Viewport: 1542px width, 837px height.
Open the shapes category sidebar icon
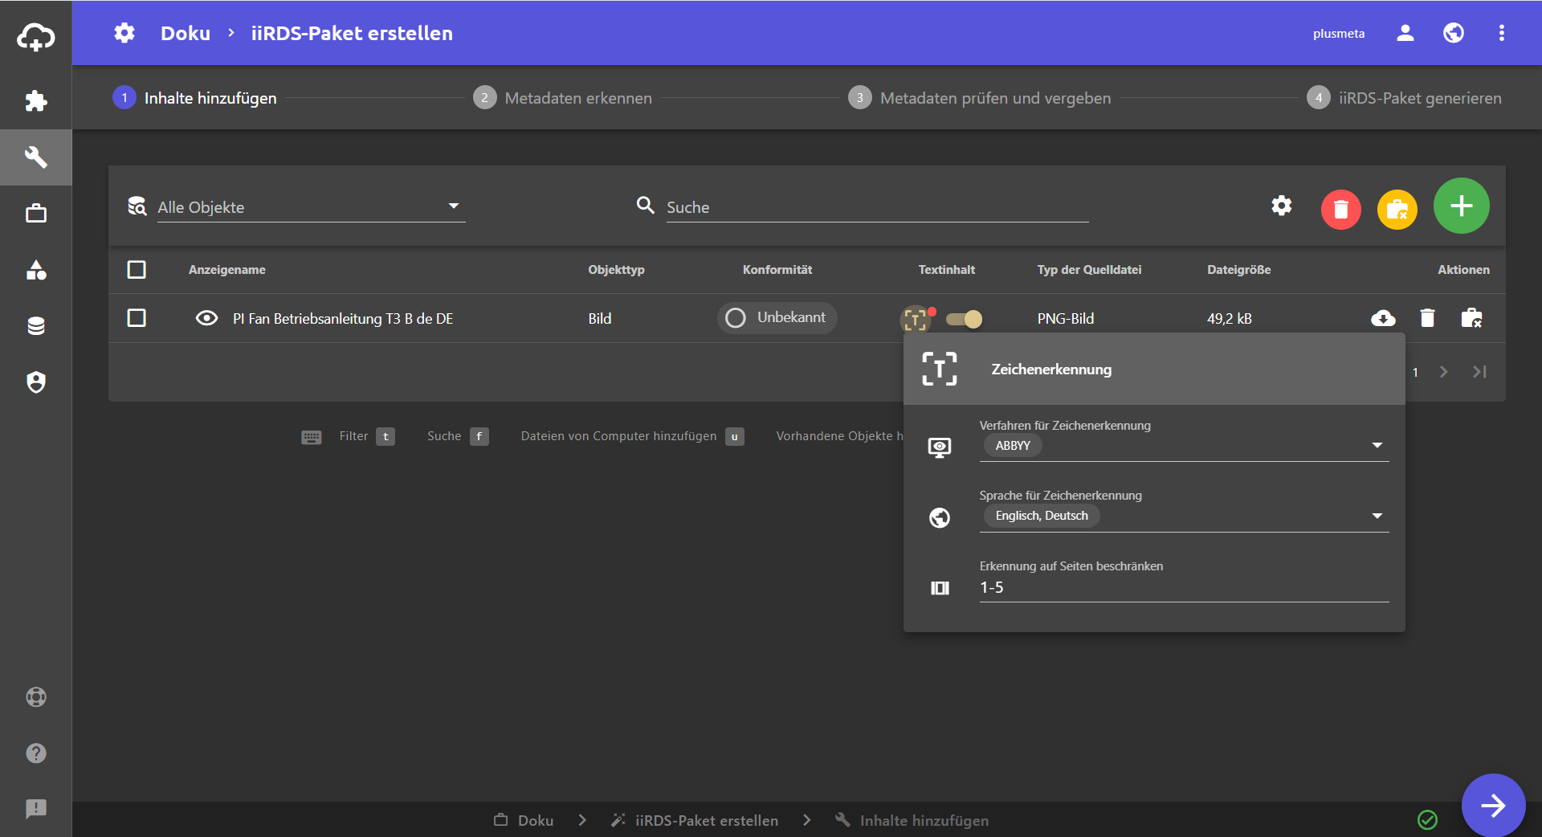pyautogui.click(x=36, y=270)
